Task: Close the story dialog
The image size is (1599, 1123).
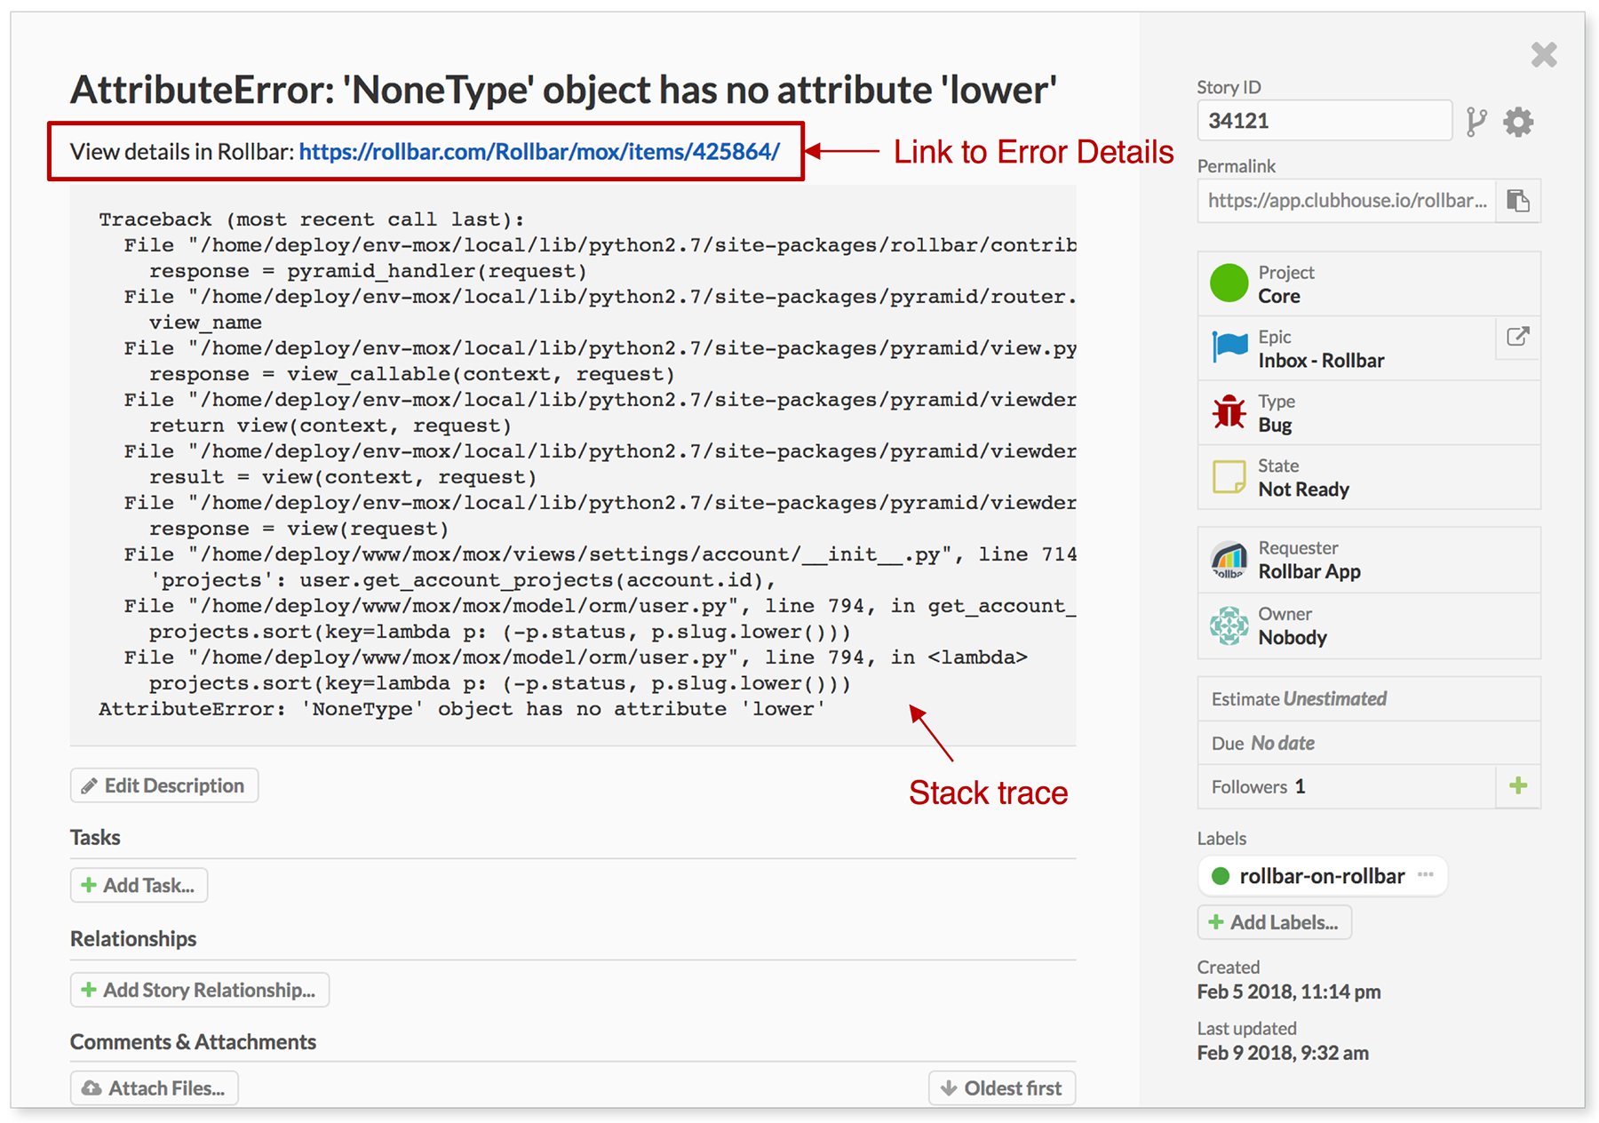Action: (x=1544, y=55)
